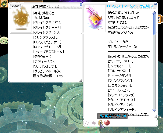Click the red orb in fourth slot
The width and height of the screenshot is (163, 133).
pyautogui.click(x=107, y=123)
